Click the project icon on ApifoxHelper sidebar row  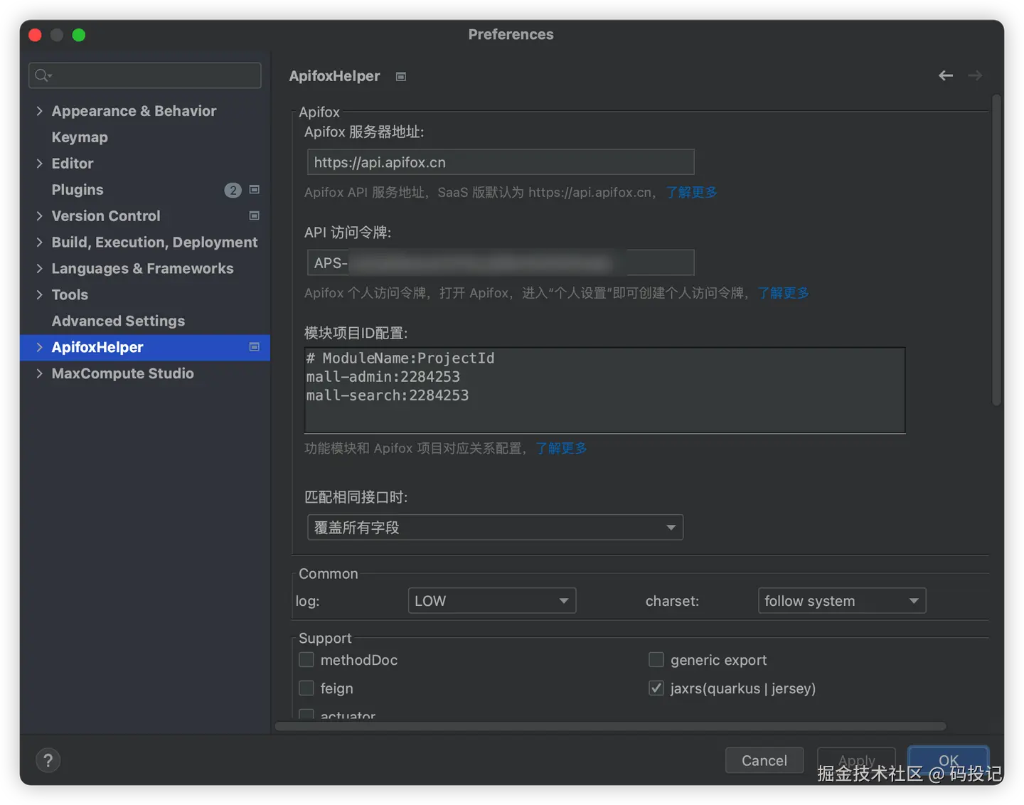pyautogui.click(x=255, y=347)
